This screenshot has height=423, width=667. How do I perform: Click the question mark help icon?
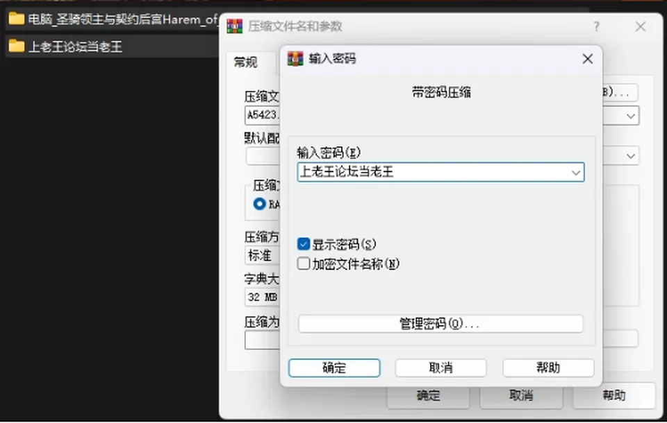[x=596, y=27]
